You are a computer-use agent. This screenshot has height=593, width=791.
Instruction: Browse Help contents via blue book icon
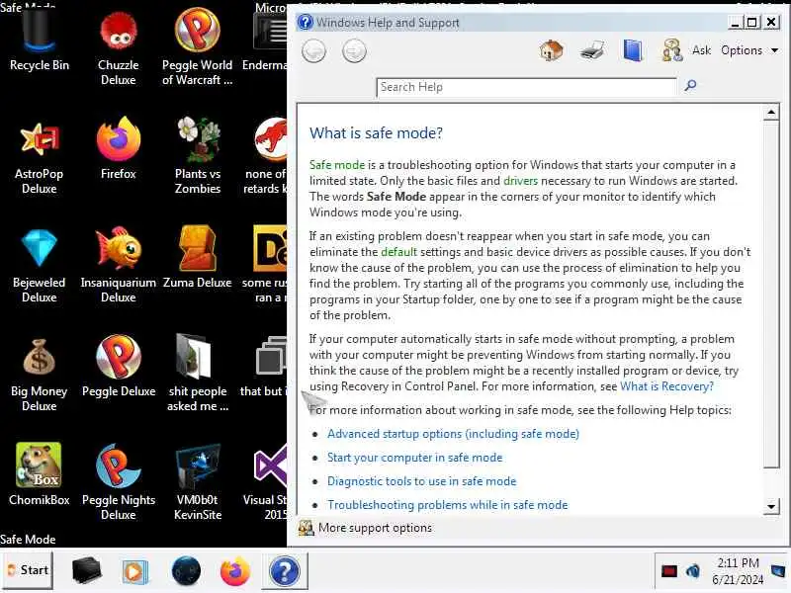click(x=633, y=50)
